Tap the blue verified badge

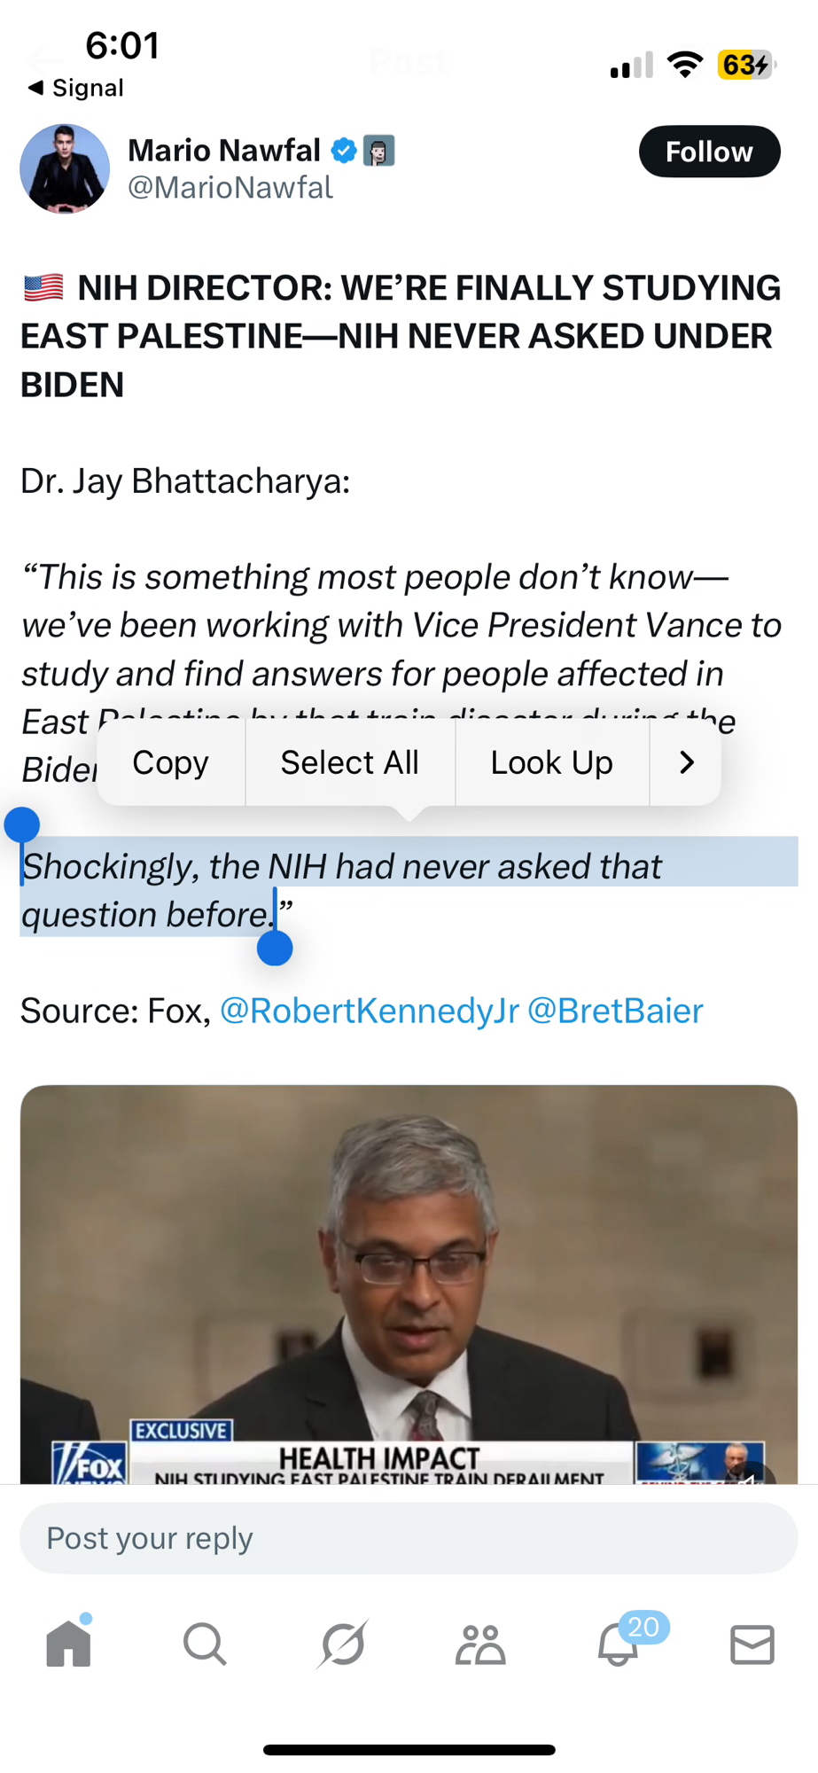click(344, 152)
